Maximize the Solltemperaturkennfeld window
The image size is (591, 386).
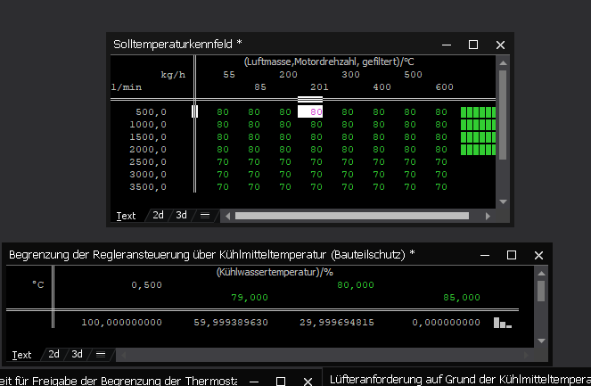473,45
